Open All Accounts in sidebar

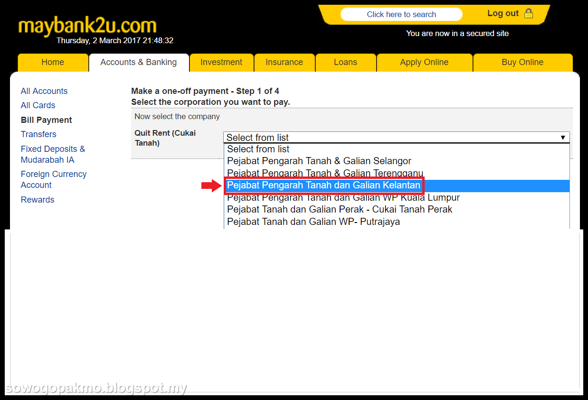click(44, 91)
